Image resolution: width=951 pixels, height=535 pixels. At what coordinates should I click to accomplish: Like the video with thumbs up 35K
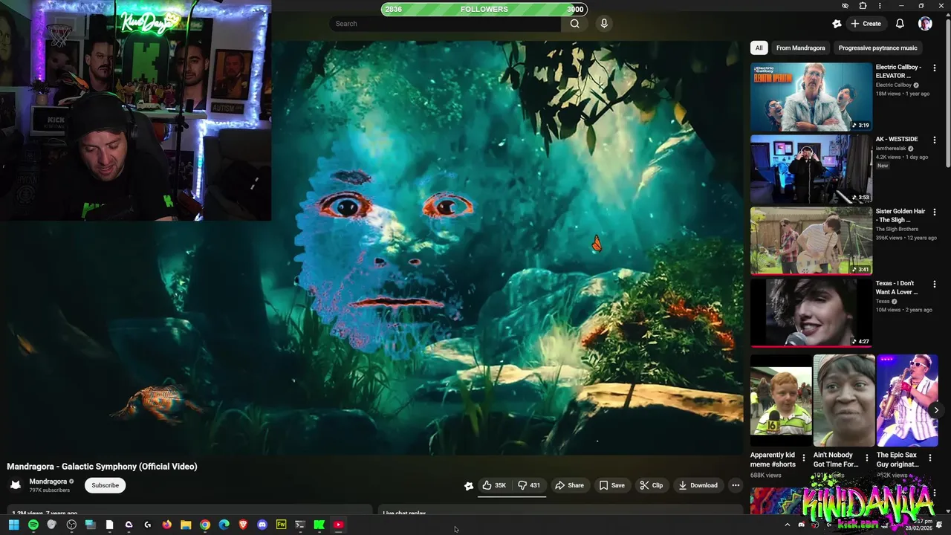tap(494, 485)
